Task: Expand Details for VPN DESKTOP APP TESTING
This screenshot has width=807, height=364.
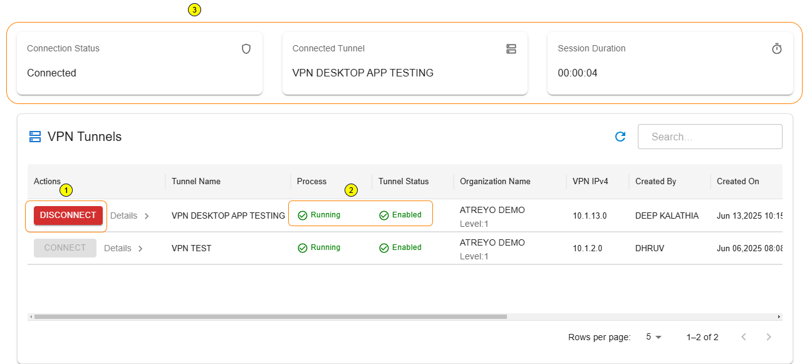Action: pos(130,216)
